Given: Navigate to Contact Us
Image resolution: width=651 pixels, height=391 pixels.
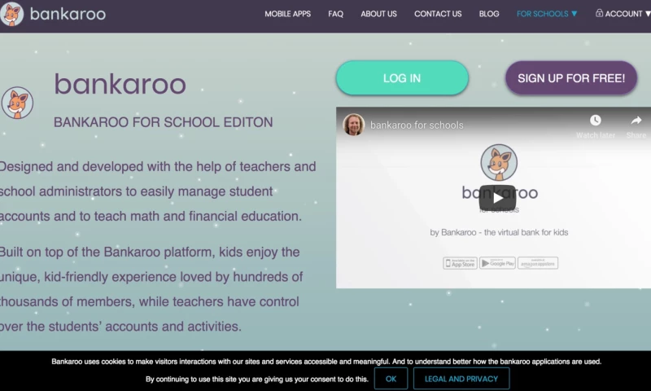Looking at the screenshot, I should click(438, 14).
